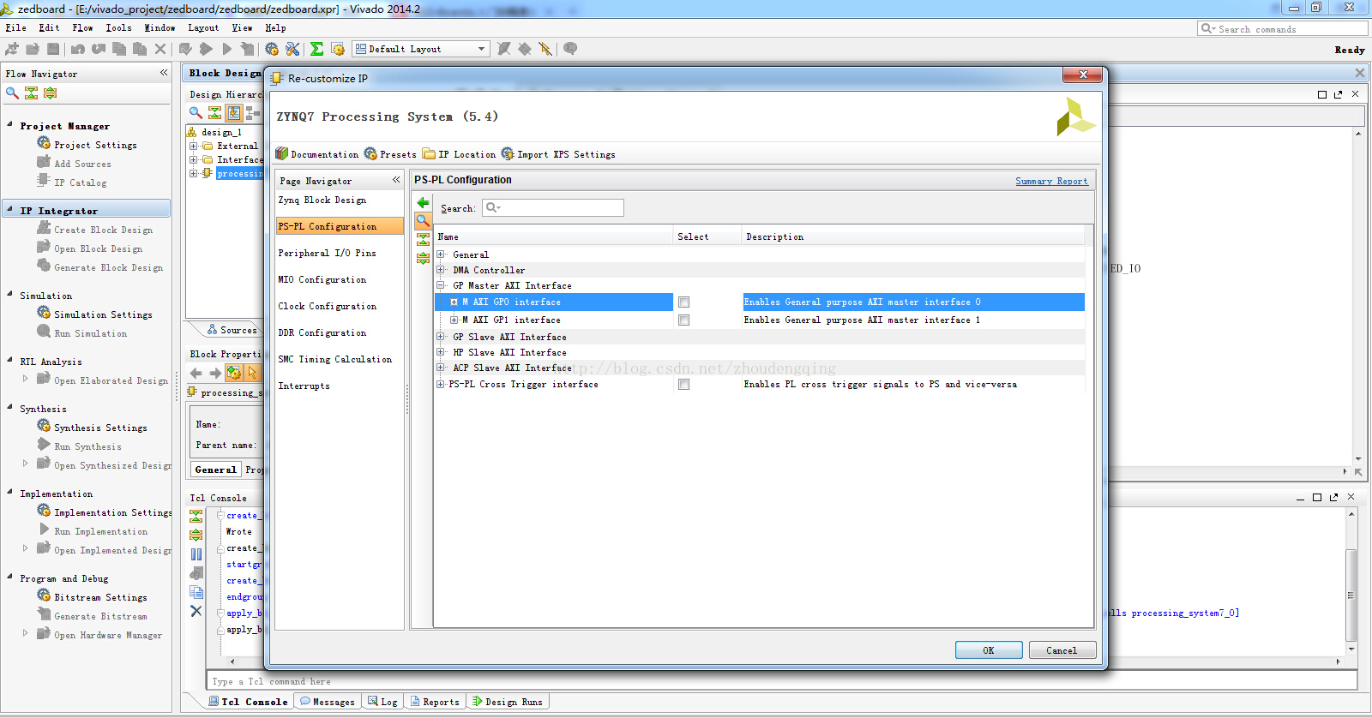The height and width of the screenshot is (718, 1372).
Task: Open Project Settings gear in main toolbar
Action: (272, 49)
